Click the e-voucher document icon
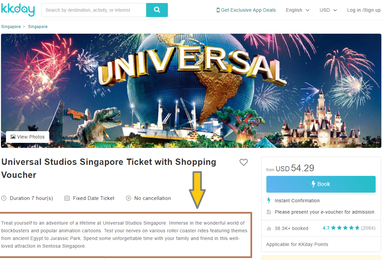Image resolution: width=383 pixels, height=260 pixels. coord(269,212)
